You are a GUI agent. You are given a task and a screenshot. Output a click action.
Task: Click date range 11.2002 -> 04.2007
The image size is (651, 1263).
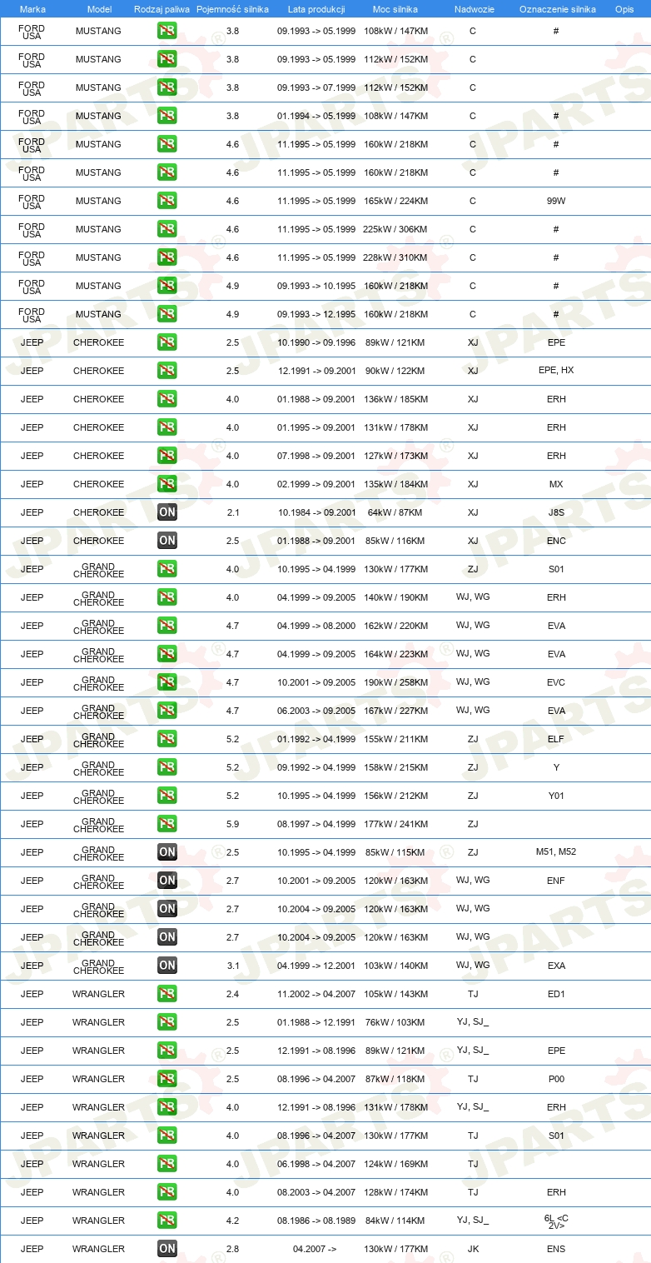[316, 994]
